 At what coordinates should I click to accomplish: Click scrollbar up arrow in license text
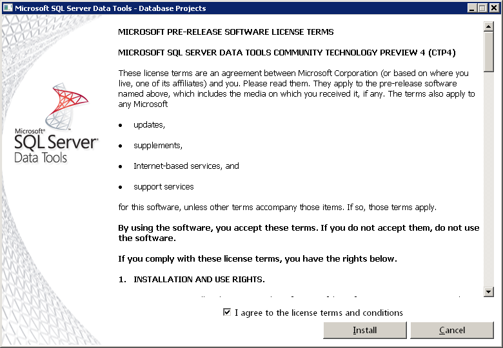coord(488,26)
